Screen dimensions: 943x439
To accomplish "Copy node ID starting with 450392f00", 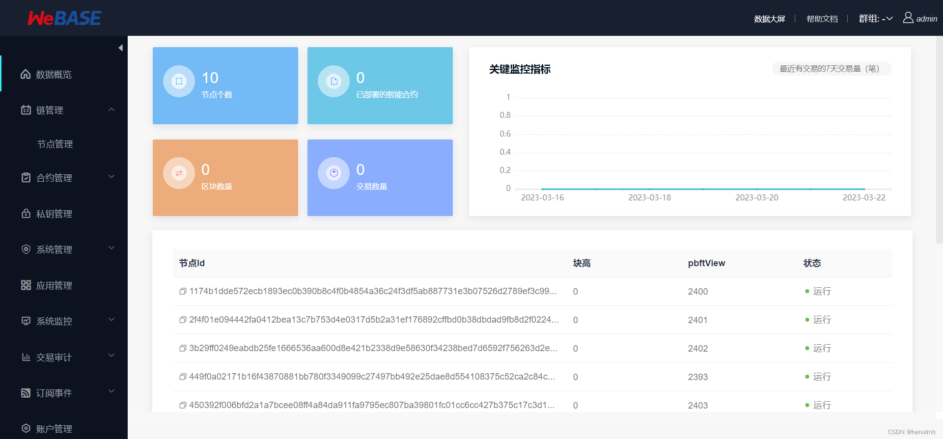I will point(183,405).
